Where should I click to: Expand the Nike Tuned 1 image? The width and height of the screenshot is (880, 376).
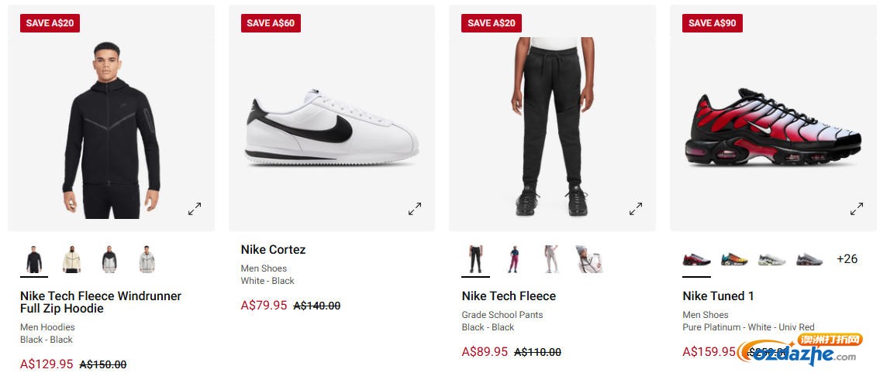pyautogui.click(x=857, y=209)
